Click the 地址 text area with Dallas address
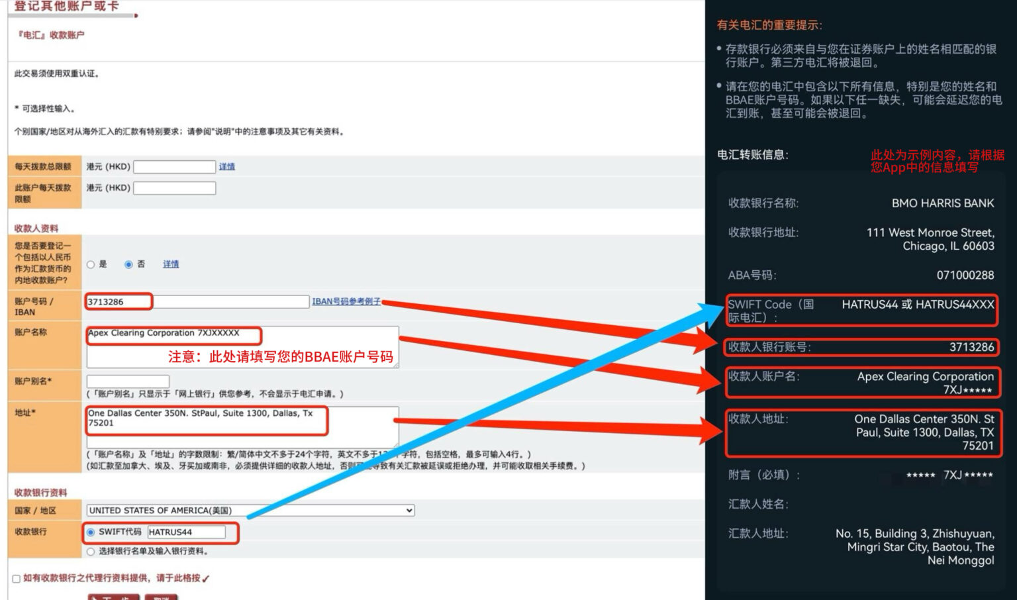This screenshot has width=1017, height=600. (242, 426)
